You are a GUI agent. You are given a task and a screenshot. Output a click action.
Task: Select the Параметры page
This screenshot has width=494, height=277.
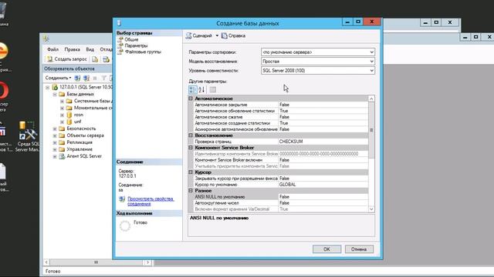(136, 45)
